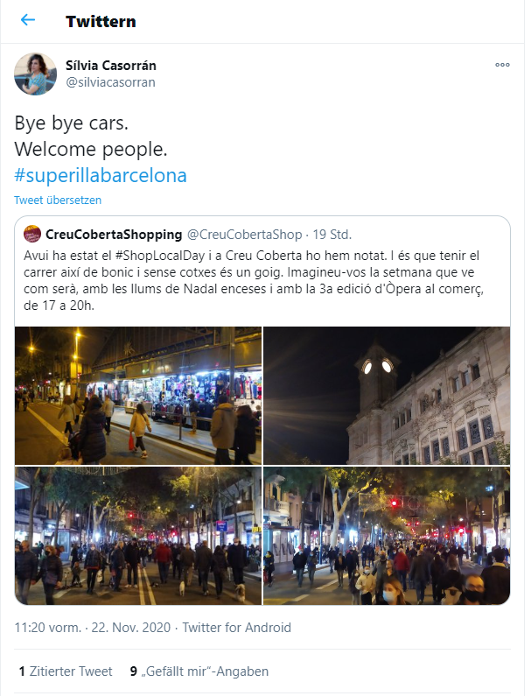Screen dimensions: 531x696
Task: Open the '19 Std.' timestamp of quoted tweet
Action: (332, 235)
